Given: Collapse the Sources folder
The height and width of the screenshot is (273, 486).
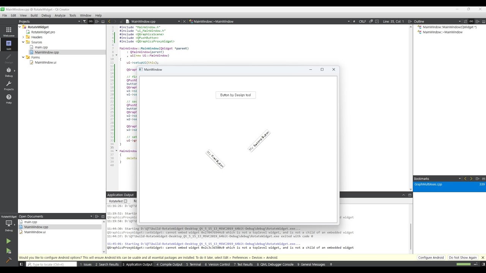Looking at the screenshot, I should (23, 42).
